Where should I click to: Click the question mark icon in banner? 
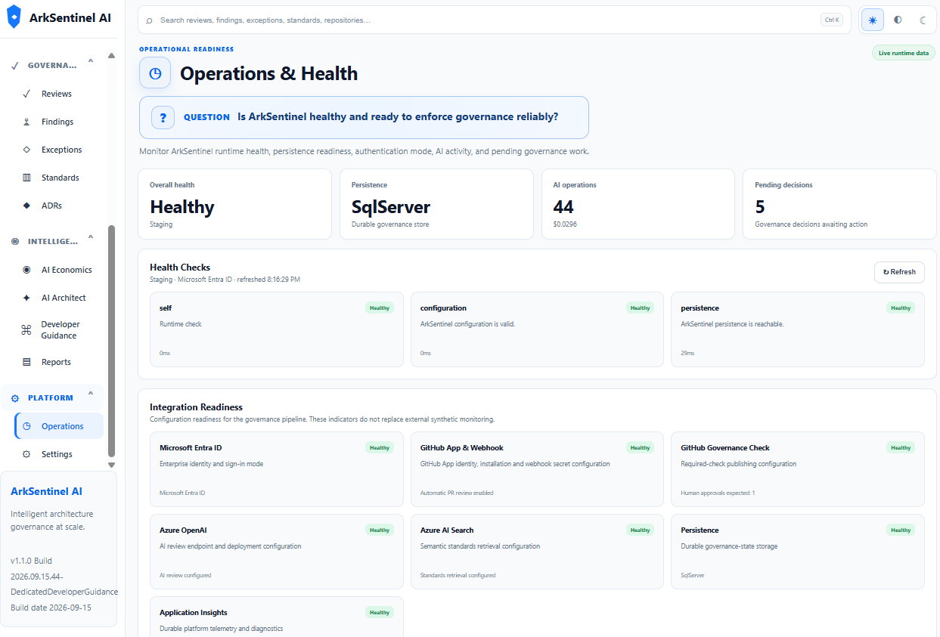[x=163, y=117]
